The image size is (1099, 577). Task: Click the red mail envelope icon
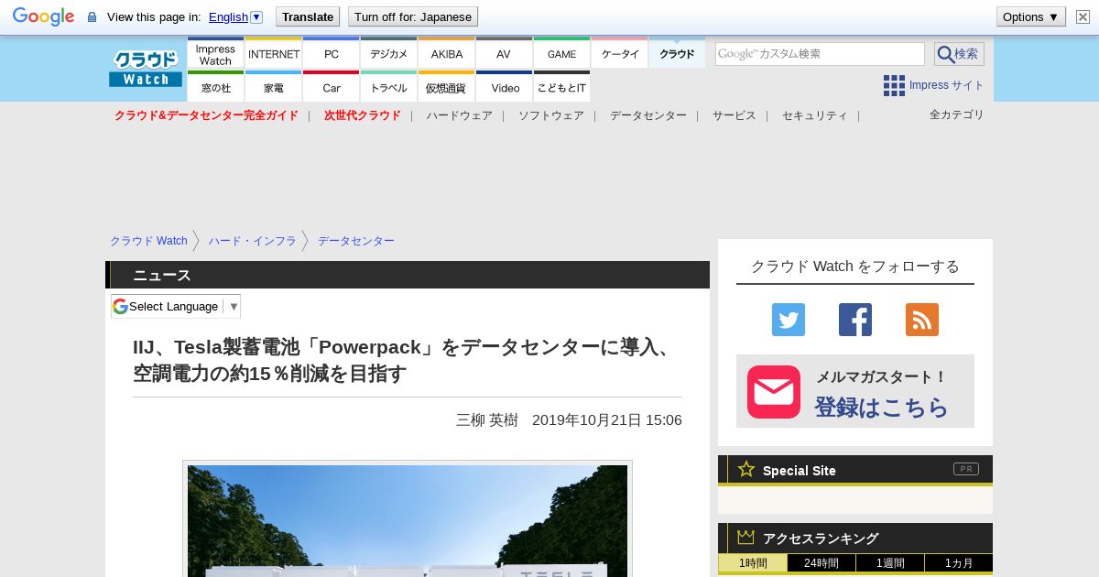[x=774, y=392]
